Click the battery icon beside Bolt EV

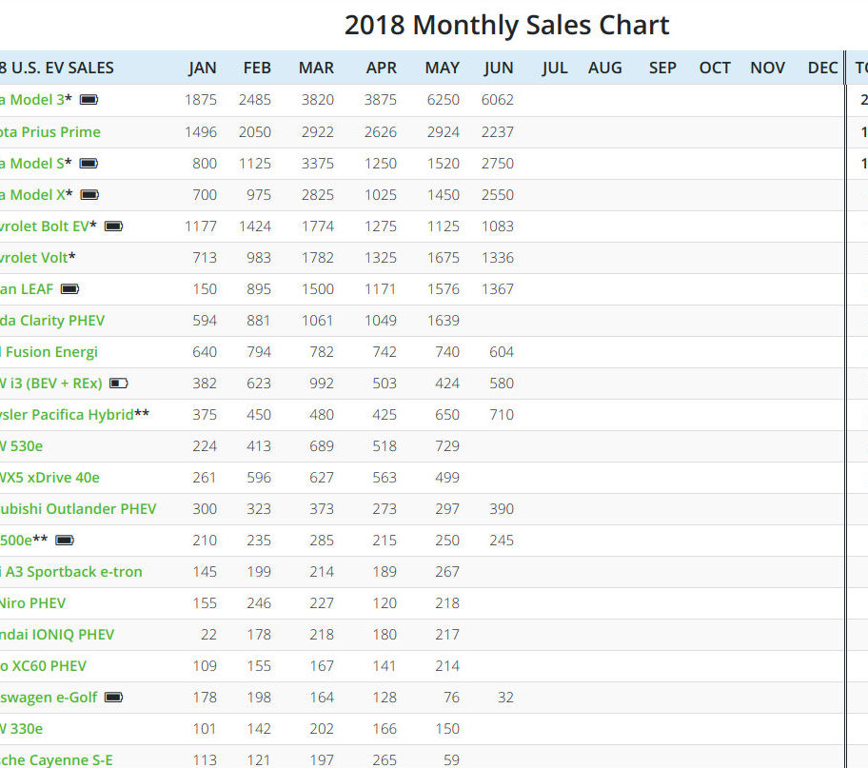(114, 226)
